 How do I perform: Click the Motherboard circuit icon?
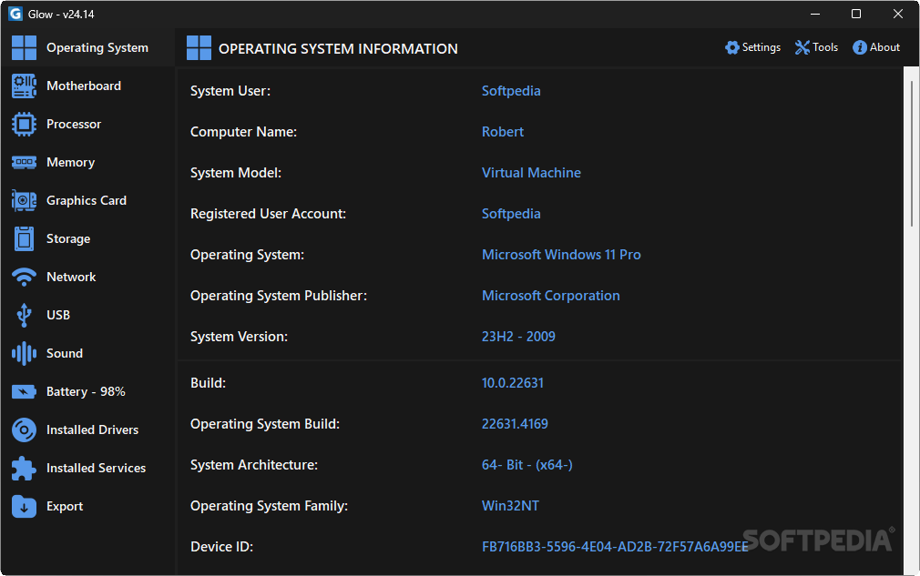24,86
